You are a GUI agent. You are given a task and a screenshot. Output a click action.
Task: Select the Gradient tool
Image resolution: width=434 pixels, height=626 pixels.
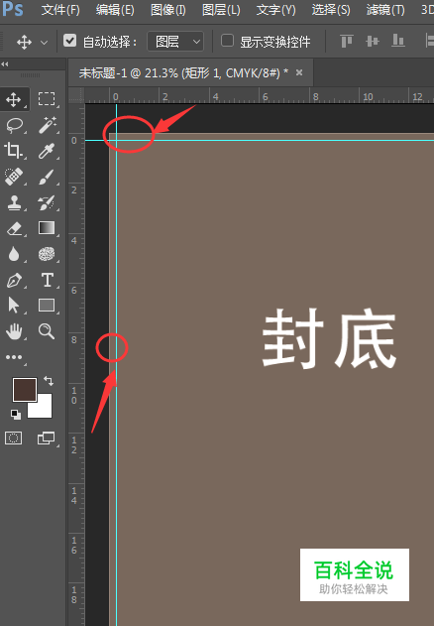47,228
